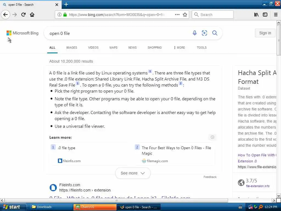Click the system tray clock 12:24 PM
This screenshot has width=281, height=211.
[x=271, y=207]
